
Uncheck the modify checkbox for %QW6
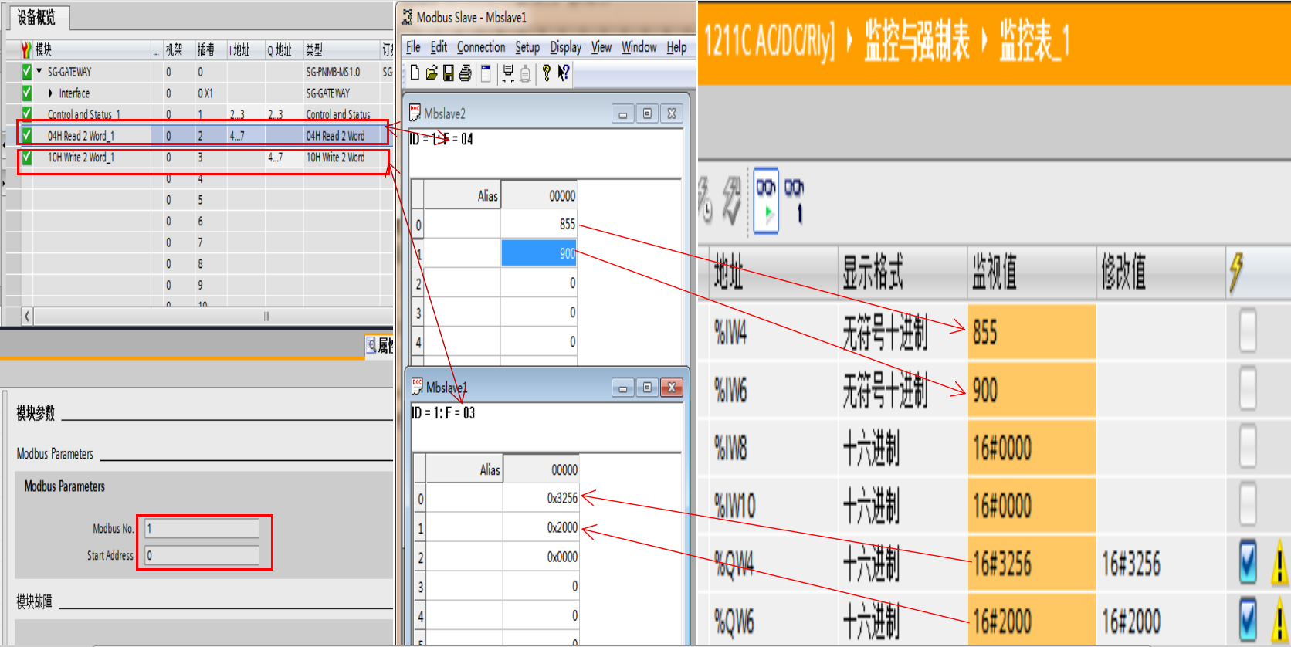(1248, 619)
